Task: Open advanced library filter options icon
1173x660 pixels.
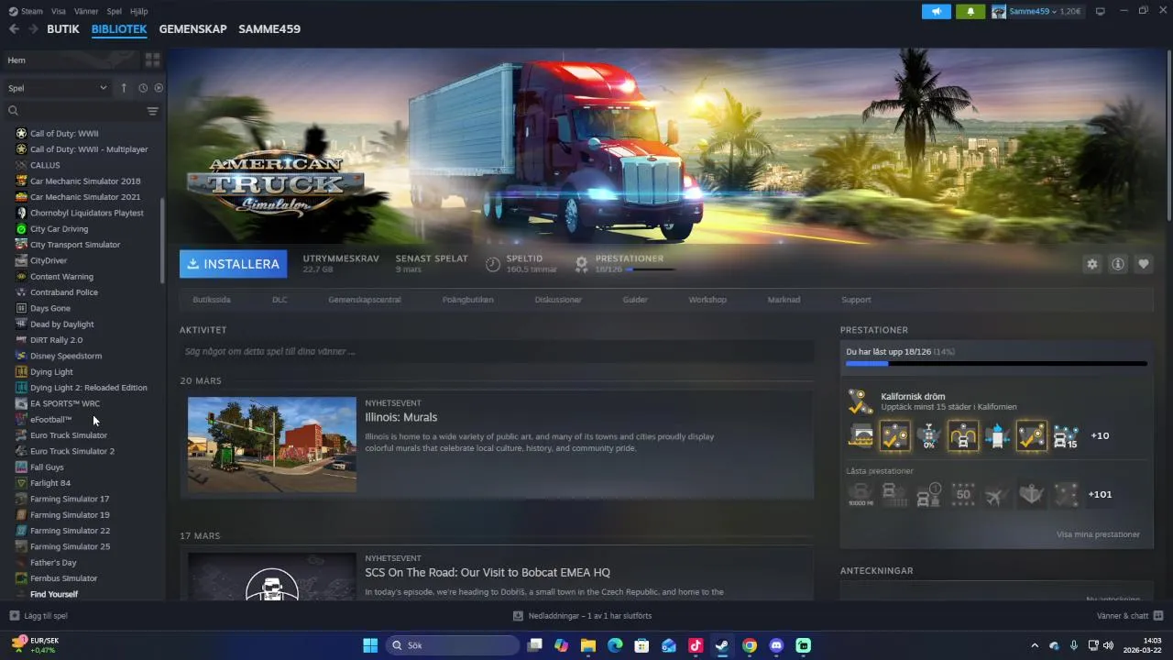Action: (153, 111)
